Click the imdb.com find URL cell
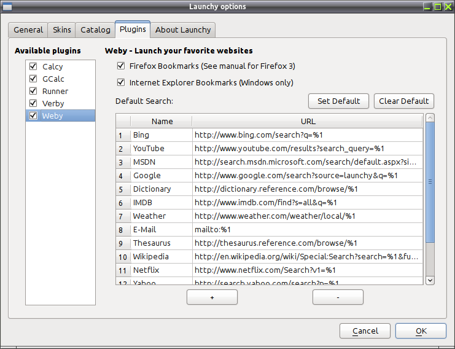The width and height of the screenshot is (455, 349). point(308,202)
